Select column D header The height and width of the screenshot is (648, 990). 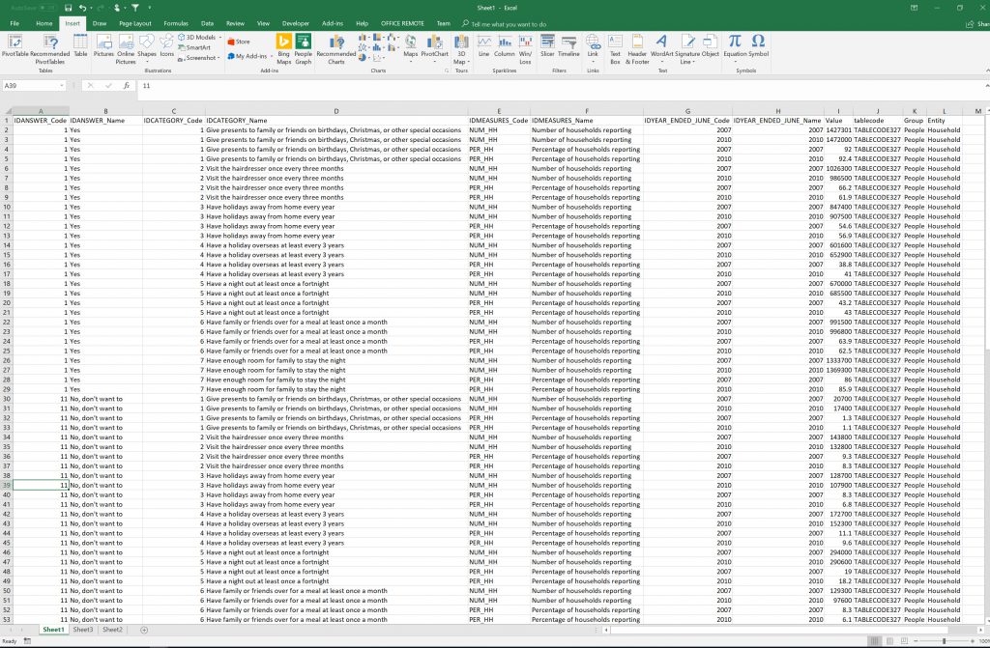[x=336, y=111]
